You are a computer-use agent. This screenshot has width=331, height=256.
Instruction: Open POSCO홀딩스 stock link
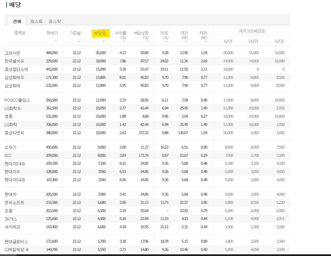(x=17, y=100)
